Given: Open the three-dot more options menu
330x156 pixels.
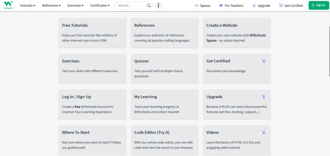Looking at the screenshot, I should click(158, 5).
